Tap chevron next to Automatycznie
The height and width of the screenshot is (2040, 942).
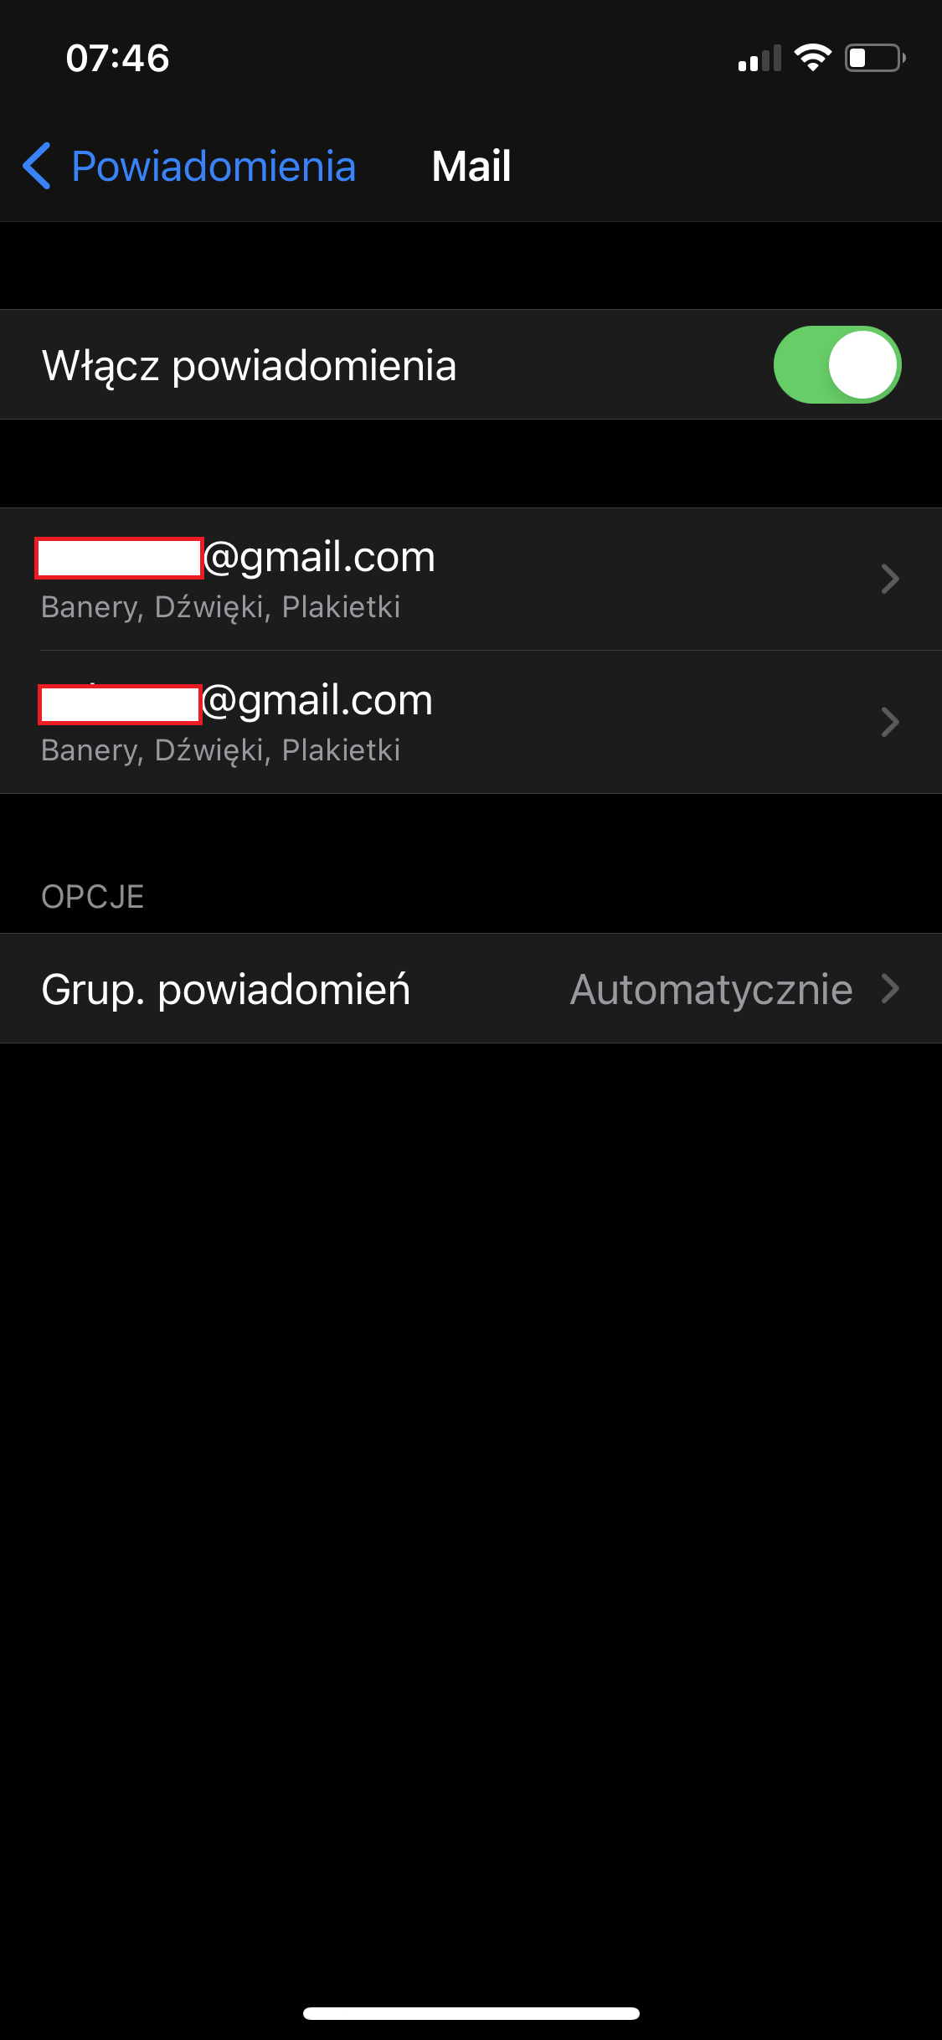890,988
